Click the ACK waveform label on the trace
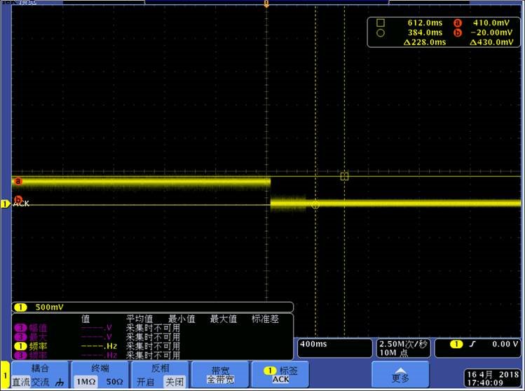 tap(22, 204)
